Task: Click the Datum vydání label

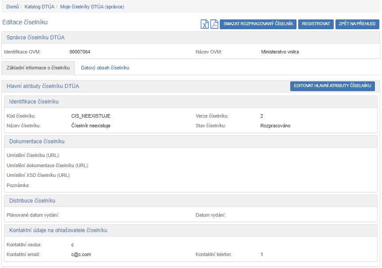Action: (210, 215)
